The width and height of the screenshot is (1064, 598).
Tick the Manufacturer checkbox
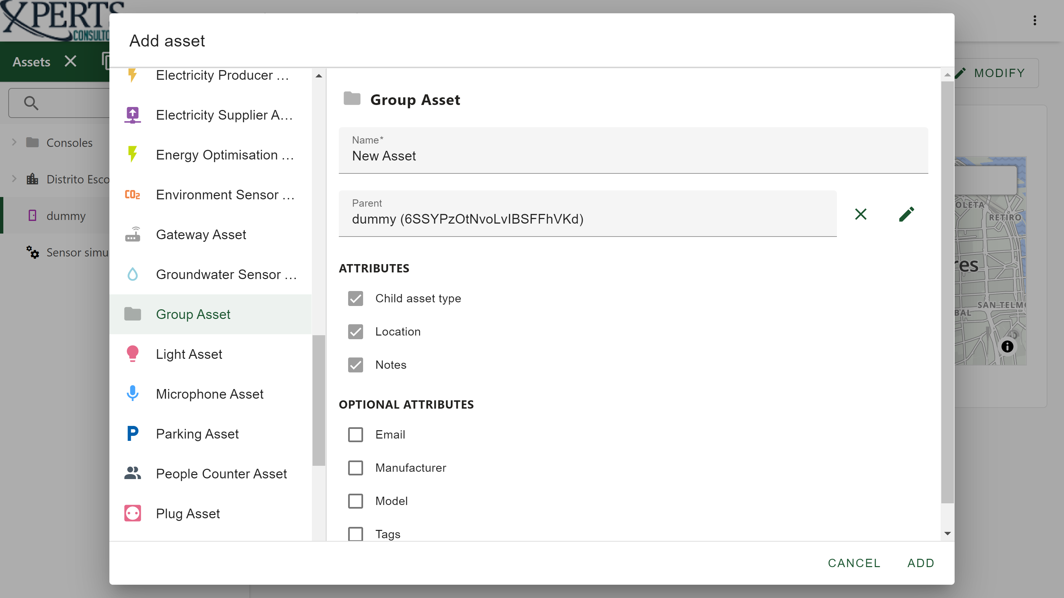point(355,467)
